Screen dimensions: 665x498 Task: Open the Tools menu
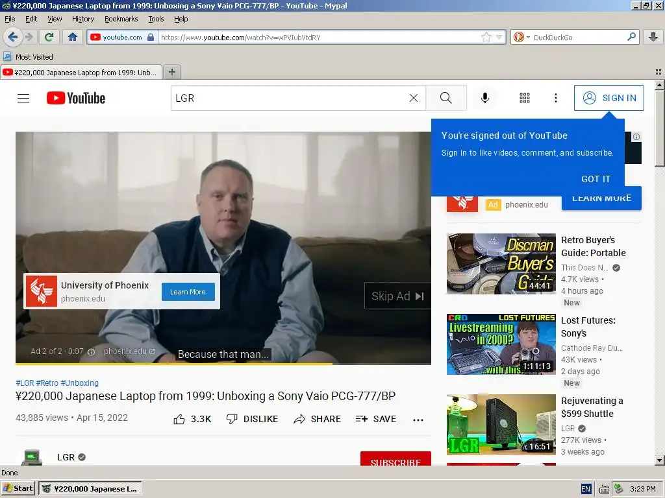coord(156,19)
